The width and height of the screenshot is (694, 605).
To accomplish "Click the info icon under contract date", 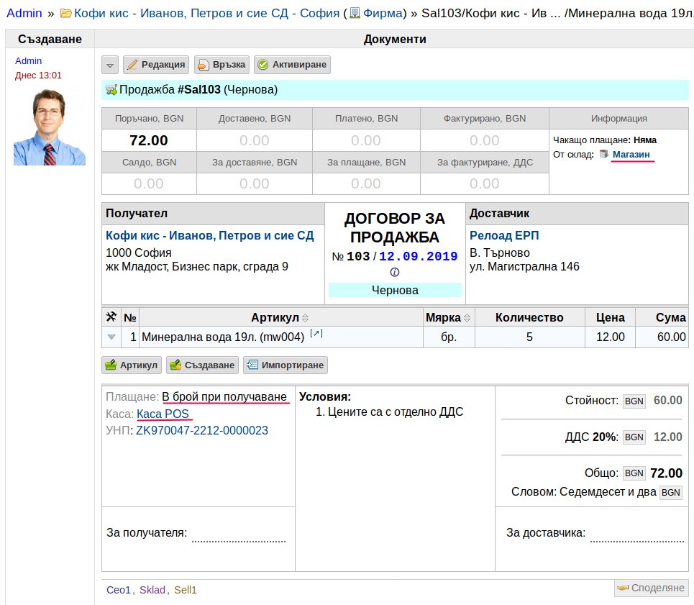I will coord(394,272).
